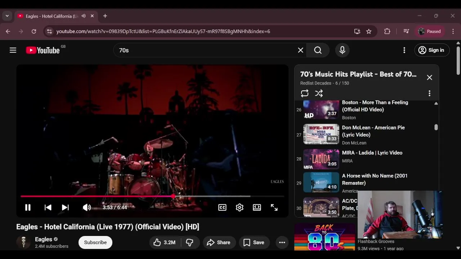Reload the page
This screenshot has width=461, height=259.
(34, 31)
